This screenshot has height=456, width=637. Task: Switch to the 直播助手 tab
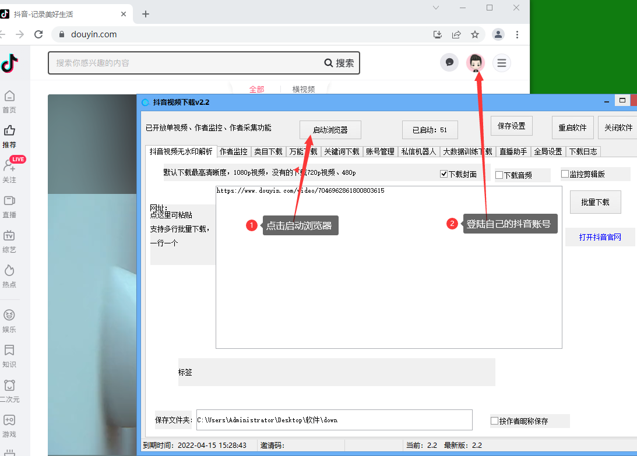point(513,151)
